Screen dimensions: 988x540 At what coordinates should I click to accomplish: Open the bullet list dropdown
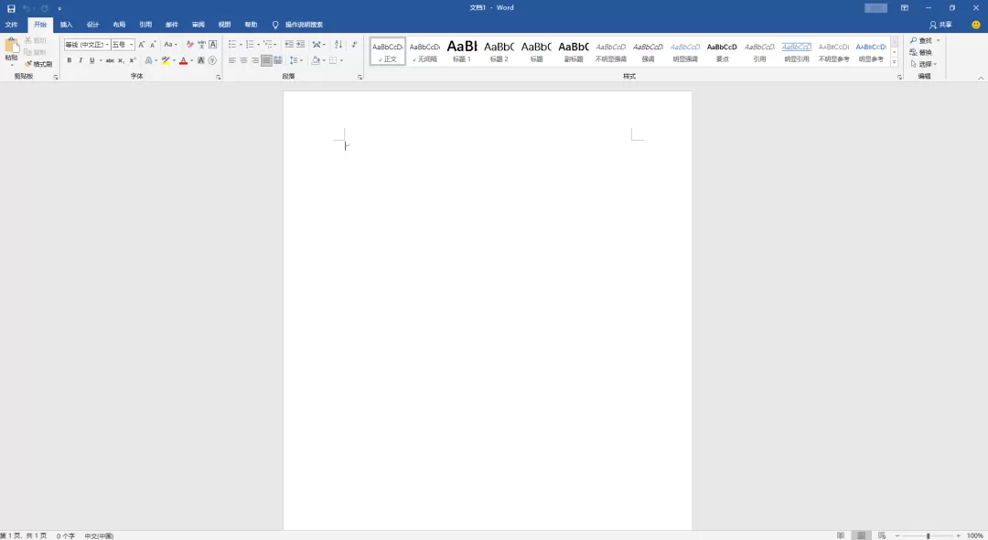click(240, 44)
